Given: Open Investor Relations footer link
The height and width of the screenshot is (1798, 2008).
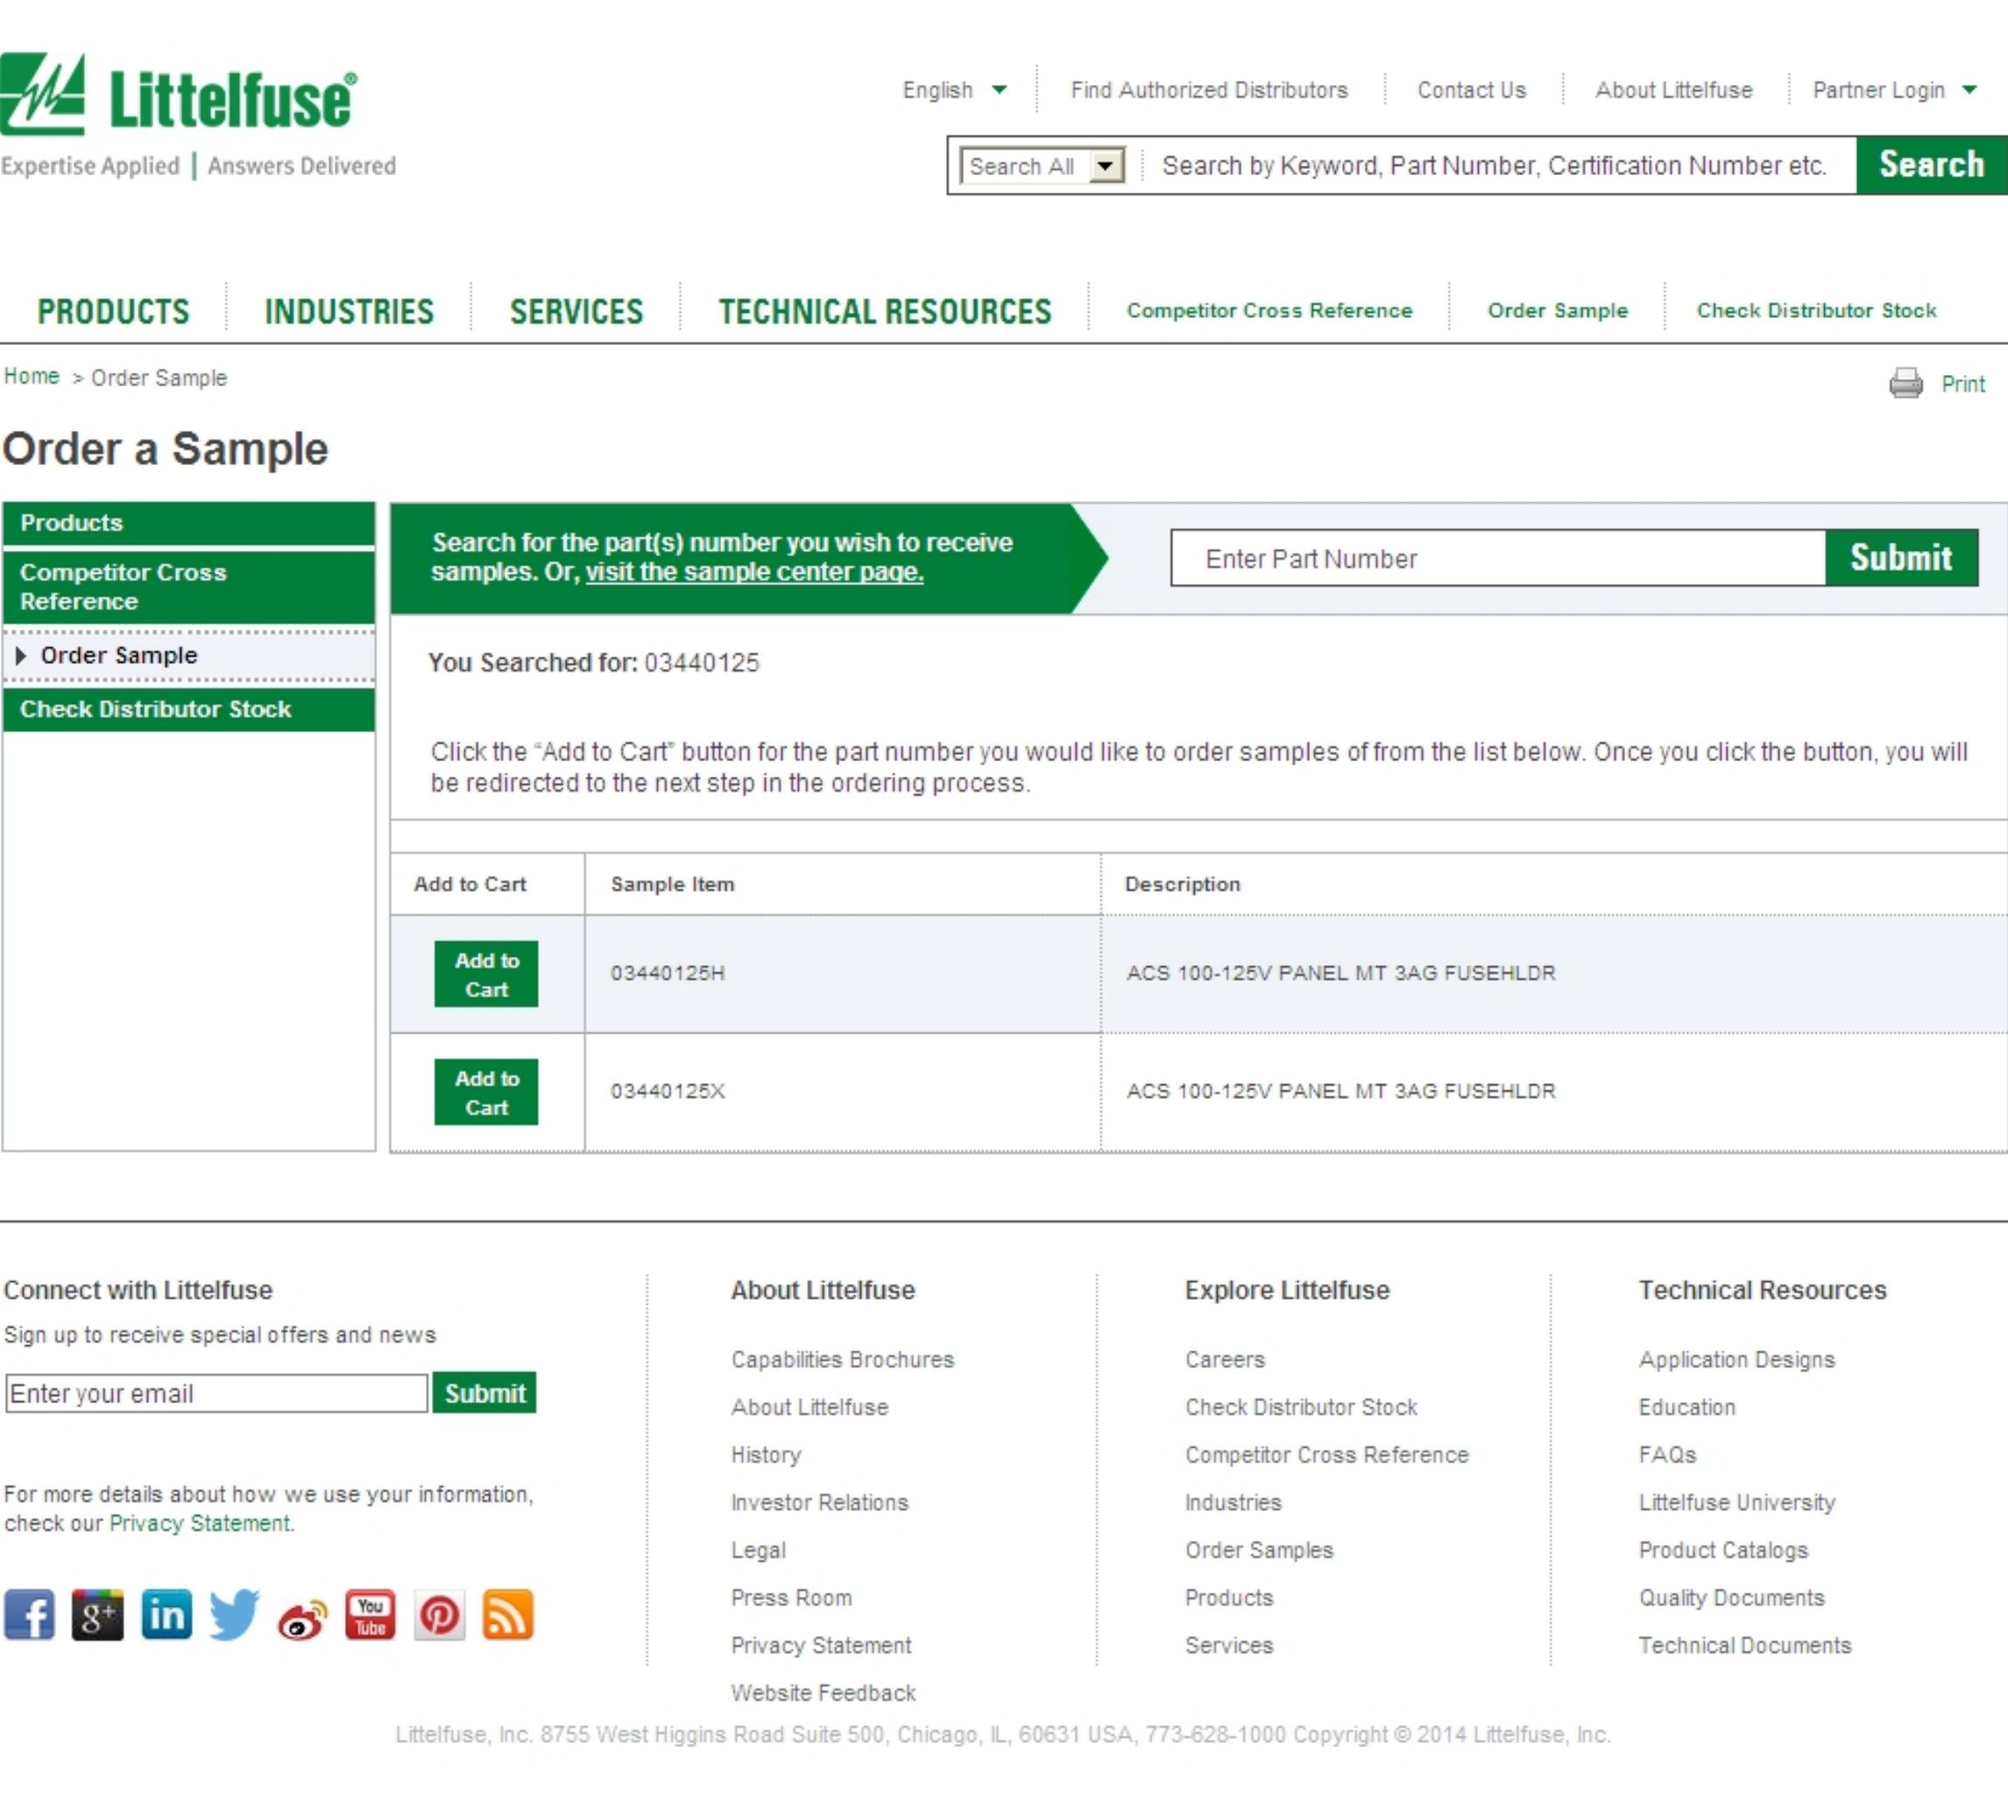Looking at the screenshot, I should click(819, 1503).
